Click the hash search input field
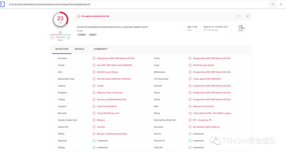 (138, 4)
